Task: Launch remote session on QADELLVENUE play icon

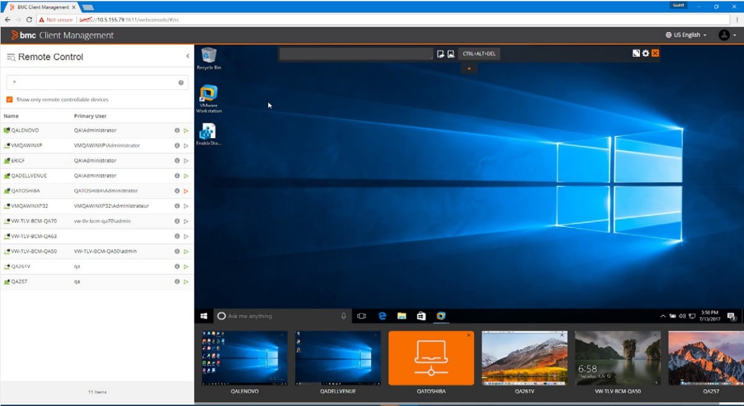Action: [186, 176]
